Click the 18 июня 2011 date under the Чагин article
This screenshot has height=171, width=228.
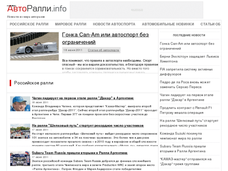[40, 103]
